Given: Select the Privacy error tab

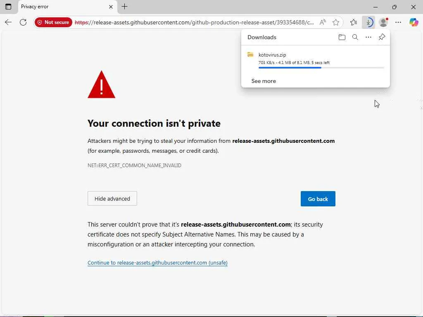Looking at the screenshot, I should click(62, 7).
